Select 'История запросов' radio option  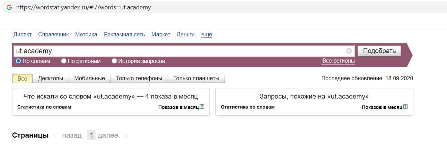[x=114, y=61]
